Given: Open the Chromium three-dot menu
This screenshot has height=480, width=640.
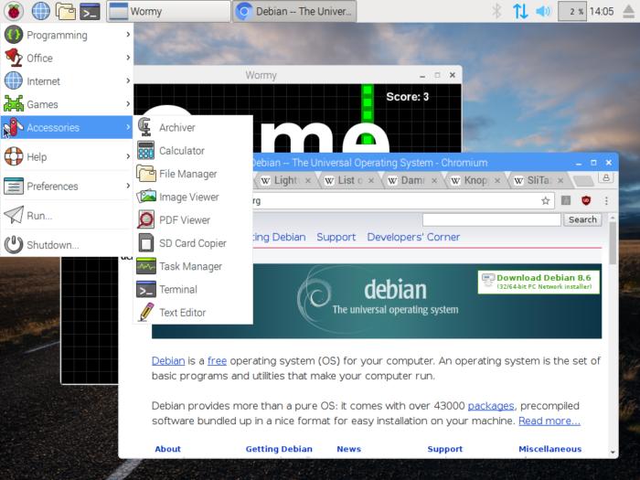Looking at the screenshot, I should [x=606, y=200].
